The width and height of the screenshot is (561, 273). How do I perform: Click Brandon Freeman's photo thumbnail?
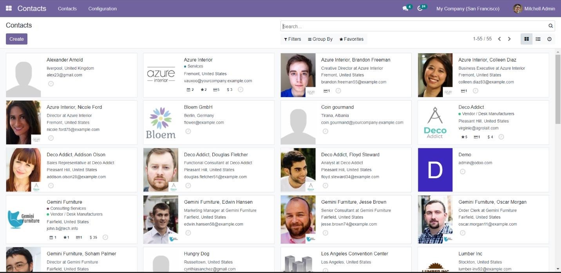[x=298, y=75]
